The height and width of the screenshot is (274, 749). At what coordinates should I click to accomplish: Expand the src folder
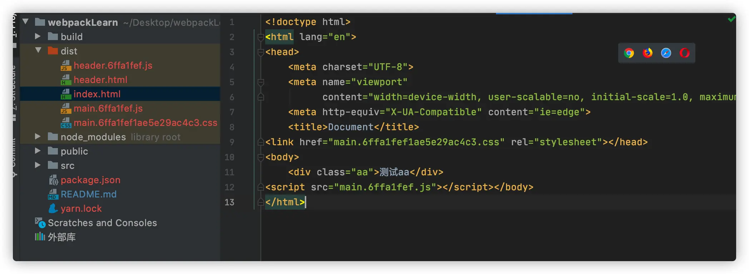pos(38,165)
